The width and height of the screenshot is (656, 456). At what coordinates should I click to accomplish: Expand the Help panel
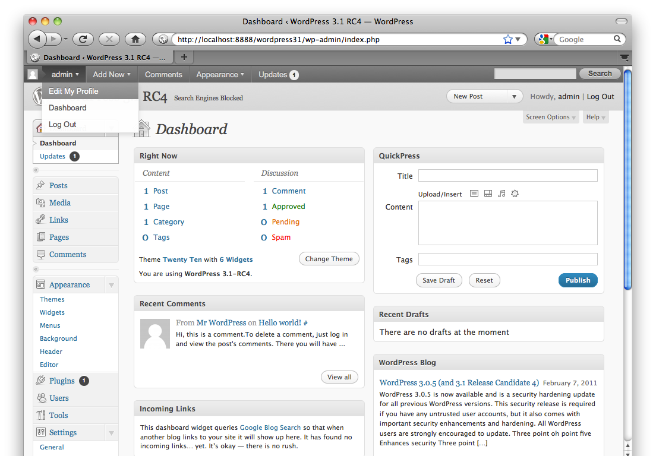596,117
